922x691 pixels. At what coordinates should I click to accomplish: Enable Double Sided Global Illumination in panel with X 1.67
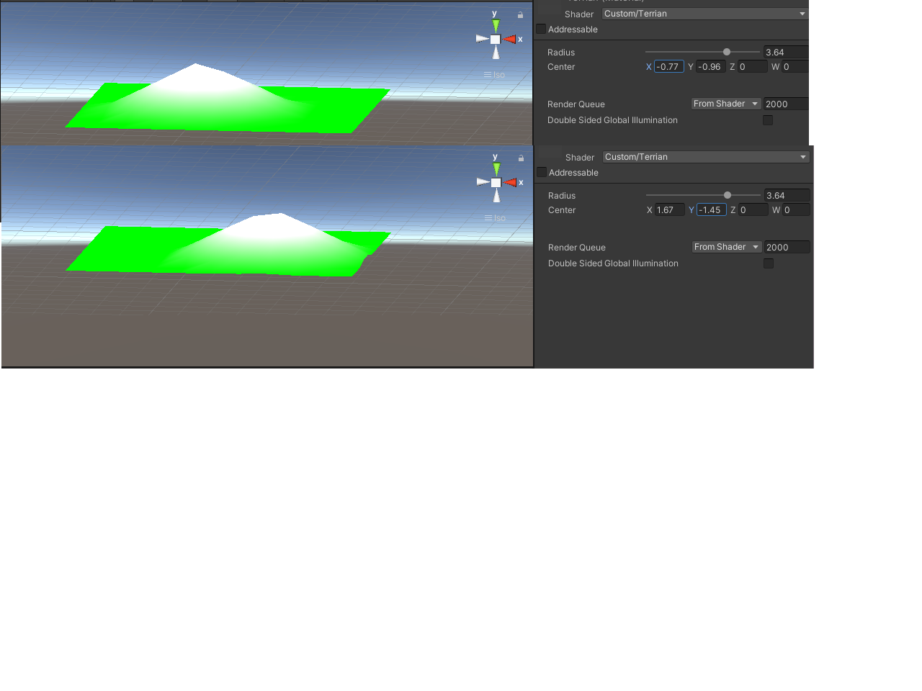(x=769, y=263)
